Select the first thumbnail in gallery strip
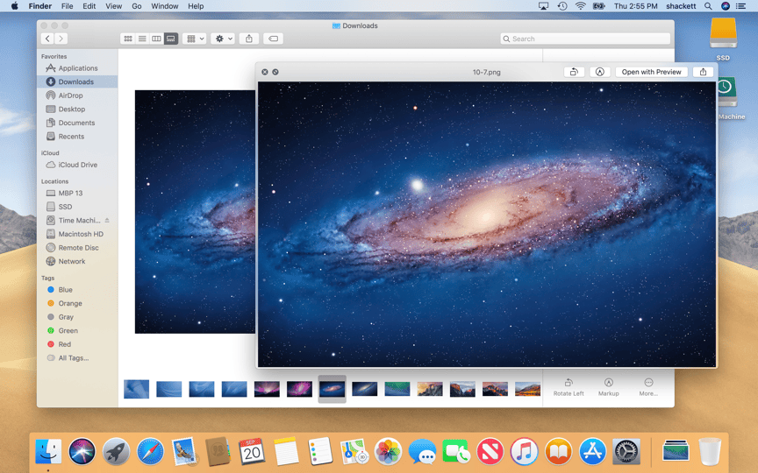 point(136,389)
